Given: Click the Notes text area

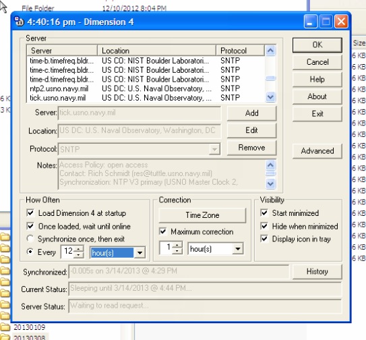Looking at the screenshot, I should point(162,174).
